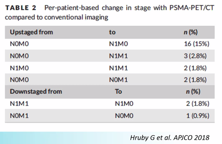This screenshot has width=222, height=144.
Task: Click the capitalized 'To' header
Action: pyautogui.click(x=118, y=91)
